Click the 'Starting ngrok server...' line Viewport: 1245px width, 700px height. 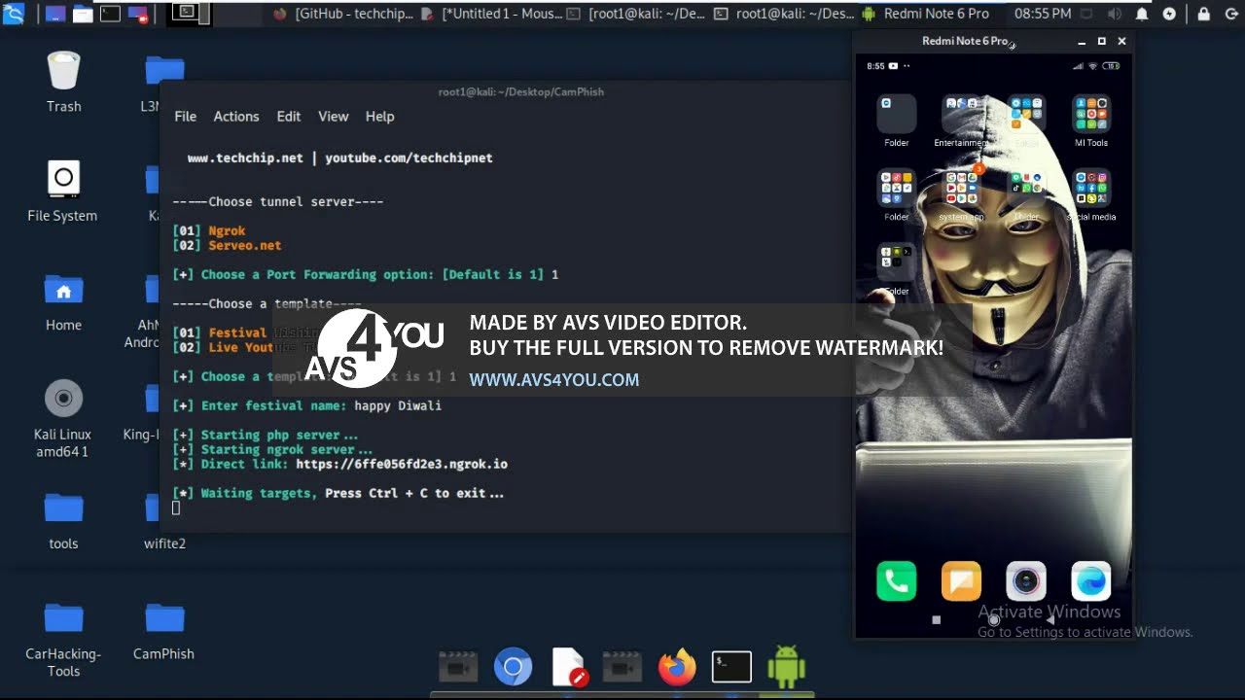pos(272,449)
